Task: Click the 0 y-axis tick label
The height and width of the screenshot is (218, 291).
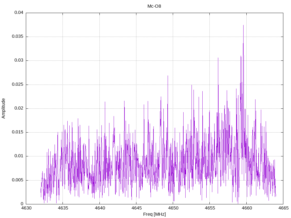Action: coord(22,204)
